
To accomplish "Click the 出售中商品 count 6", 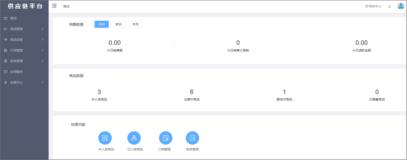I will [x=191, y=92].
